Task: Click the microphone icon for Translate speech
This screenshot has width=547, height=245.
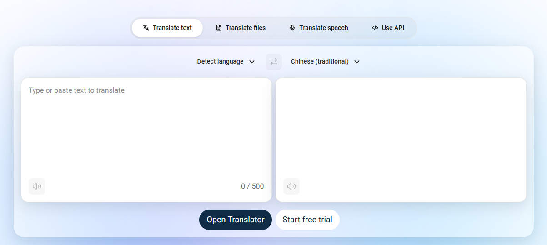Action: (x=292, y=28)
